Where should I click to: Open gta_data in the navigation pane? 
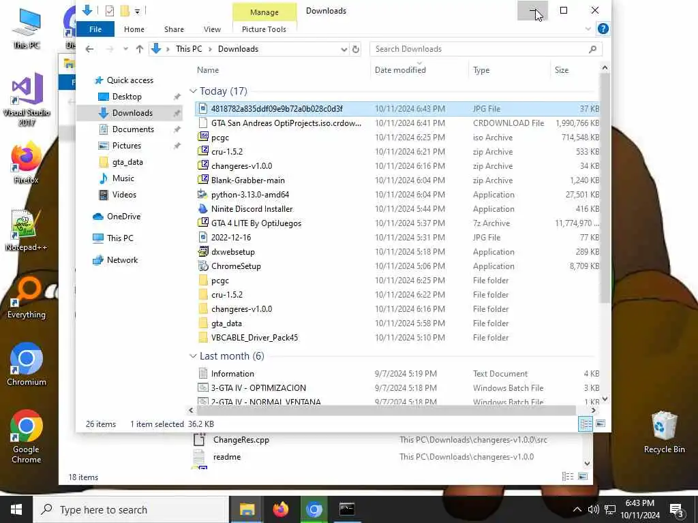127,162
